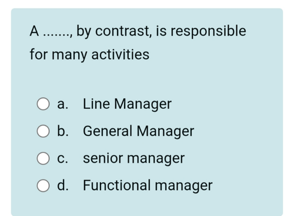Click the "senior manager" answer text
Screen dimensions: 294x216
point(133,158)
